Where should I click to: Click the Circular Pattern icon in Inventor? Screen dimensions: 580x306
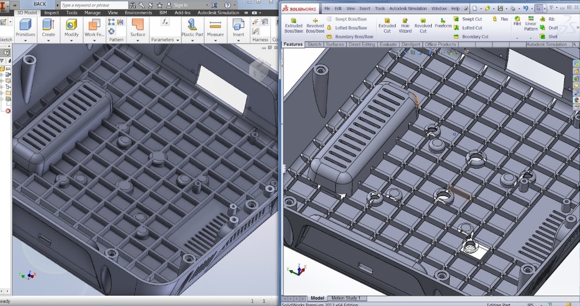(111, 31)
